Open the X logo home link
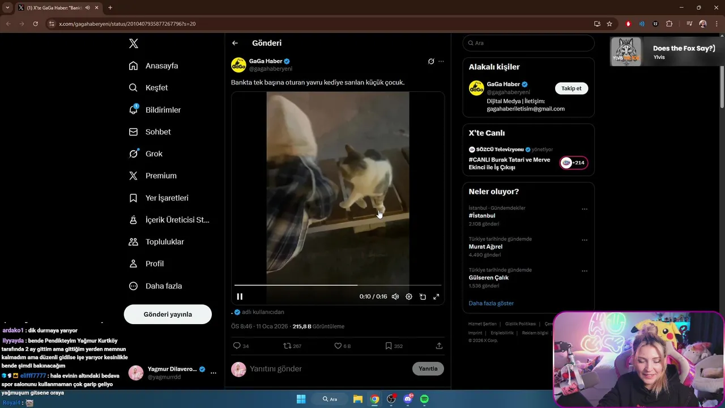The image size is (725, 408). click(133, 44)
